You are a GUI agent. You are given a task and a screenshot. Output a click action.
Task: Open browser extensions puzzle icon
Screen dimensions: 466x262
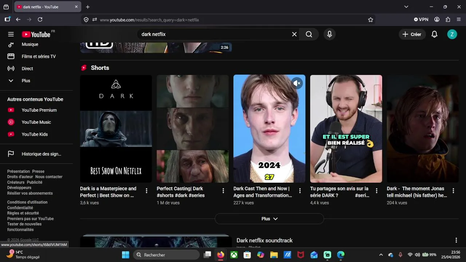click(x=448, y=20)
